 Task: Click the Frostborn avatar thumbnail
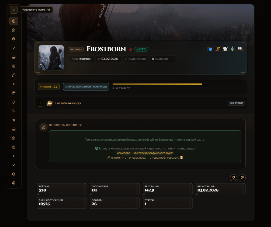(51, 58)
